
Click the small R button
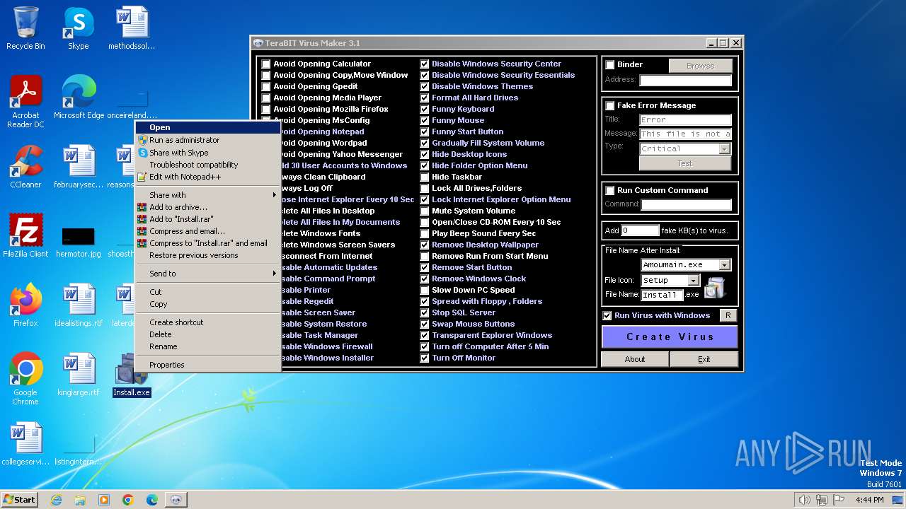728,316
